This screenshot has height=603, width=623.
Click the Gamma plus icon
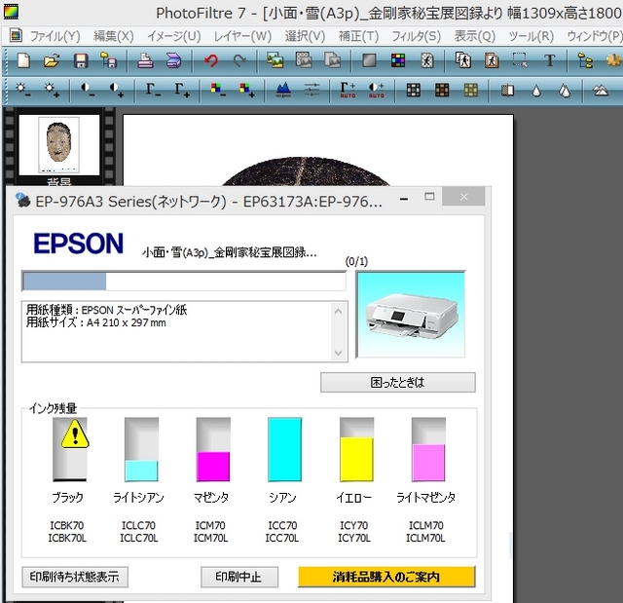pyautogui.click(x=182, y=90)
